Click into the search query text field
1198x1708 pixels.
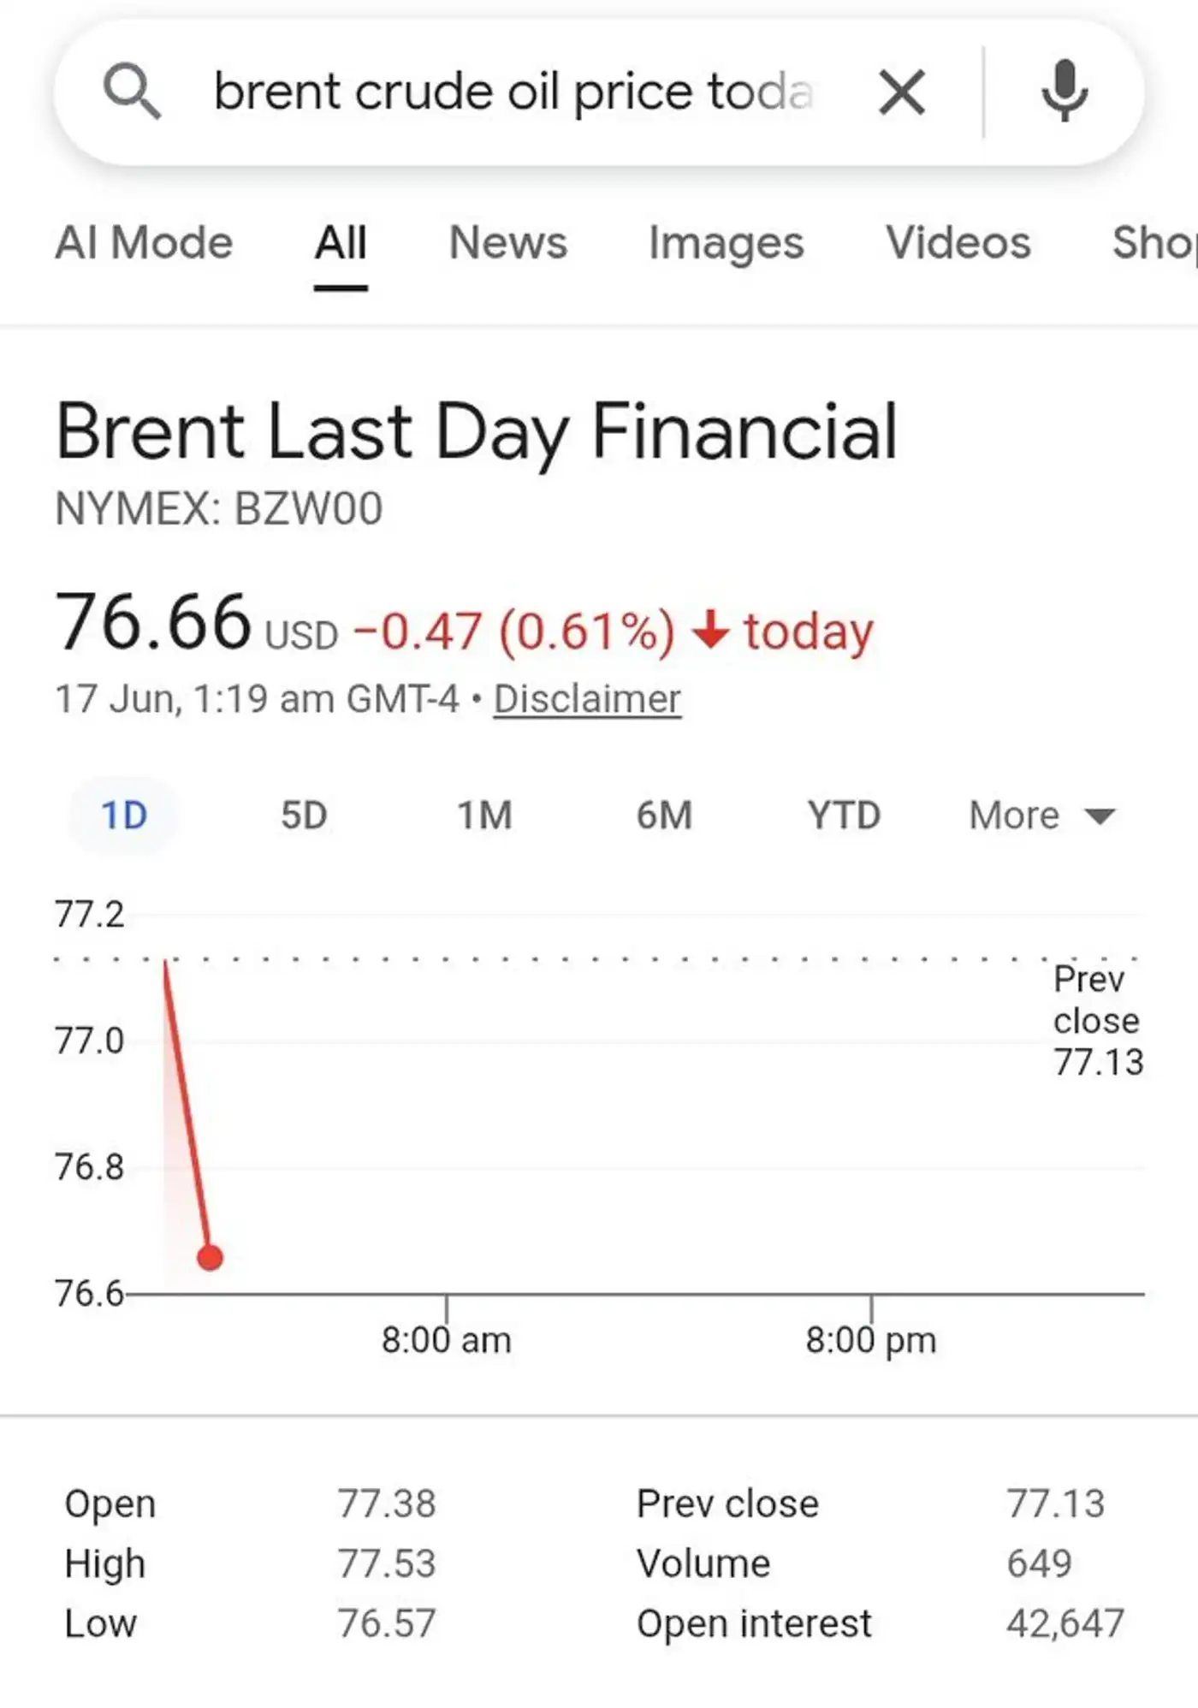pyautogui.click(x=513, y=92)
